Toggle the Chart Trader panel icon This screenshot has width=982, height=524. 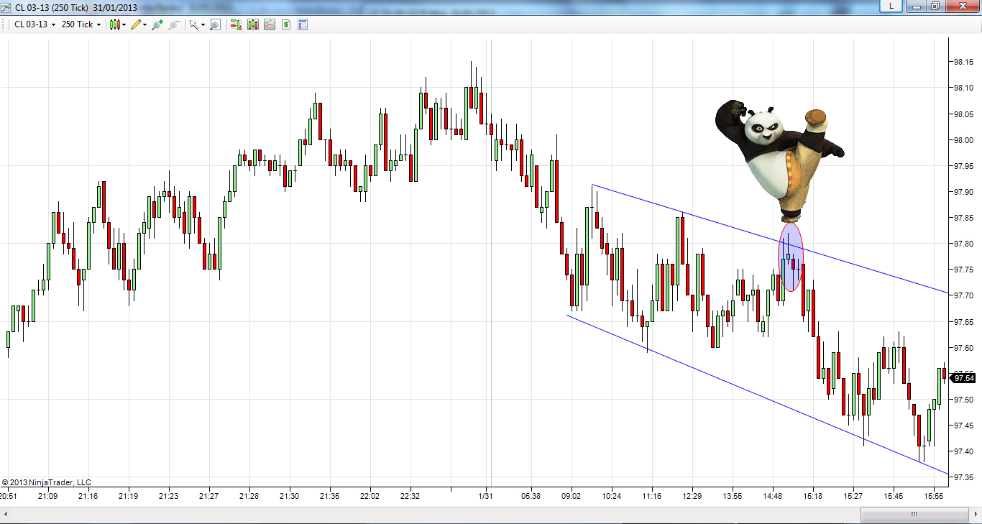tap(236, 24)
